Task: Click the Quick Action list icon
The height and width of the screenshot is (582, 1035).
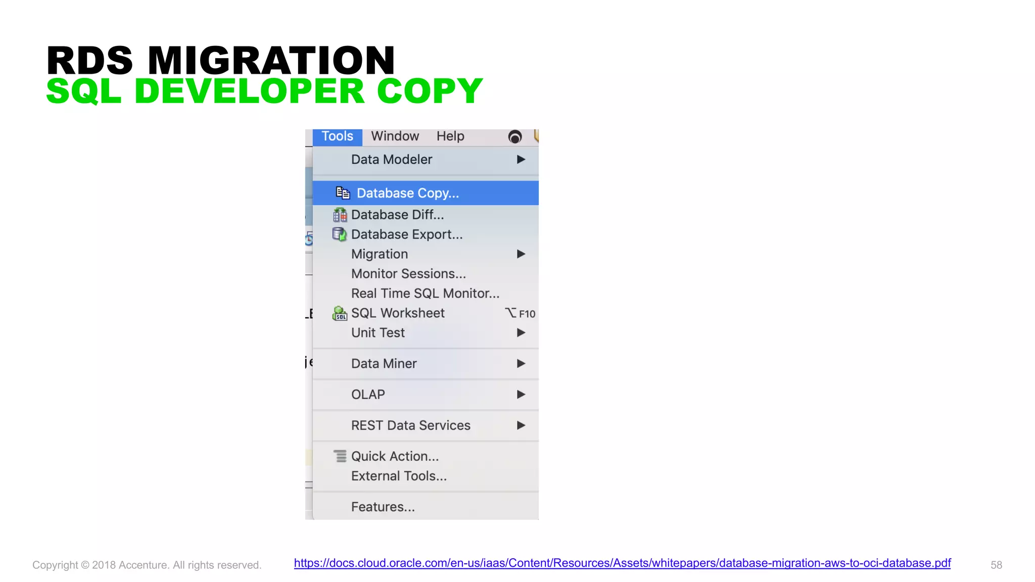Action: [340, 456]
